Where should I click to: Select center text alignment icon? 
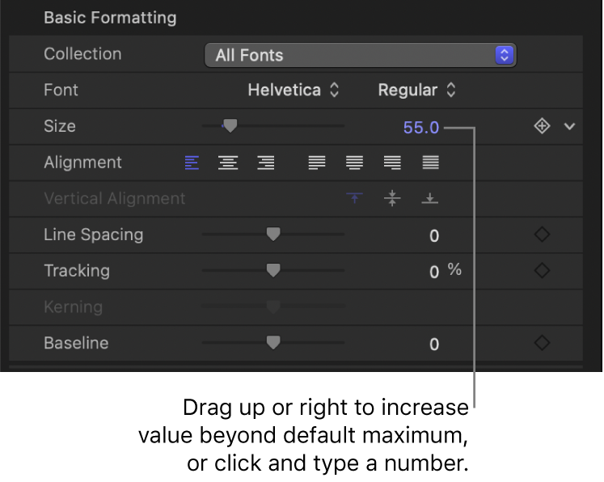click(229, 163)
